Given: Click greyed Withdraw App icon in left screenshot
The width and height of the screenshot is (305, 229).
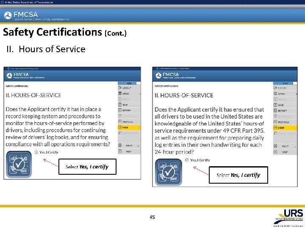Looking at the screenshot, I should pos(120,133).
